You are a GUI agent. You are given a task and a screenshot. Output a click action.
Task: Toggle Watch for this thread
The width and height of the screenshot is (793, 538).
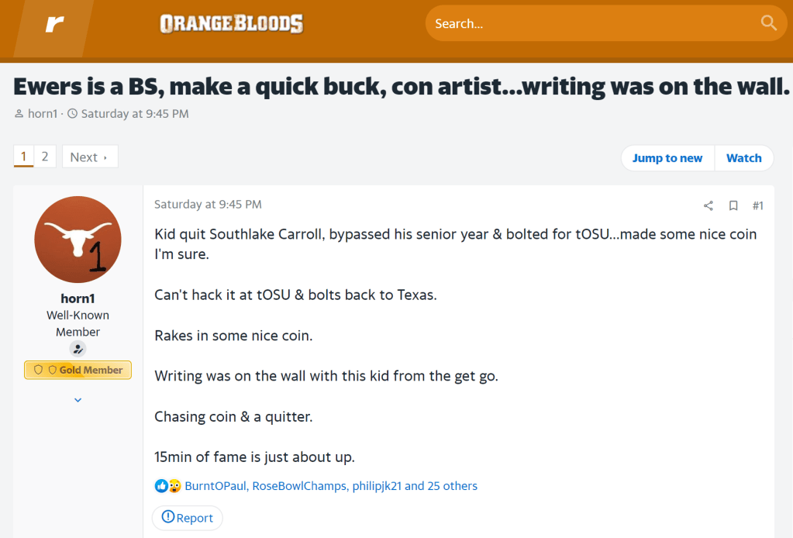[x=743, y=158]
